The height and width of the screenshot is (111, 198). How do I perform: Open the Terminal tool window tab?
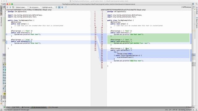point(26,107)
